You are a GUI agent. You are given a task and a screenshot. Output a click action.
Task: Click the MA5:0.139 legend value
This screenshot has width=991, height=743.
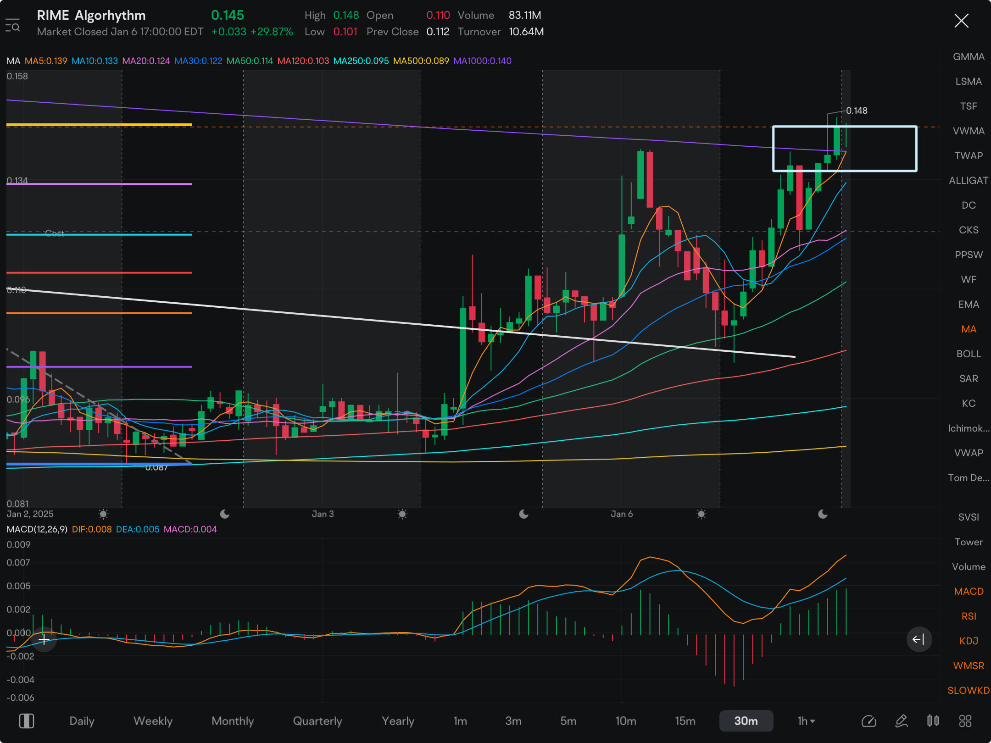(x=46, y=61)
